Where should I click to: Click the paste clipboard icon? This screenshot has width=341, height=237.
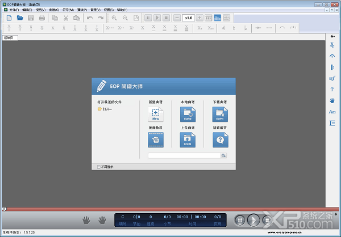point(77,18)
